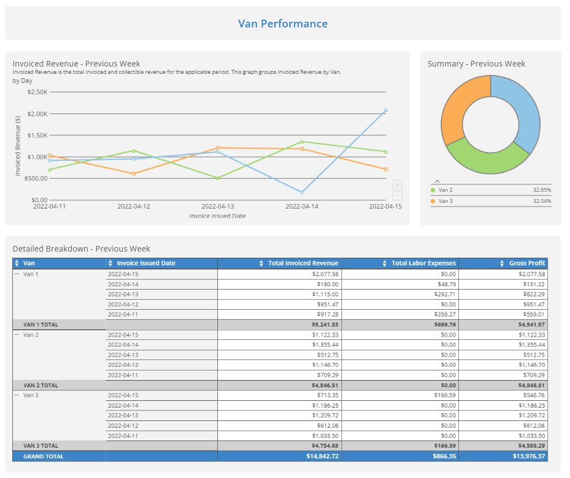The image size is (570, 478).
Task: Click the Van Performance title
Action: 283,23
